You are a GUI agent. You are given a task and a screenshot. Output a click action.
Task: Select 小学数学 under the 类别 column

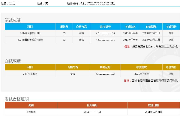pyautogui.click(x=31, y=112)
